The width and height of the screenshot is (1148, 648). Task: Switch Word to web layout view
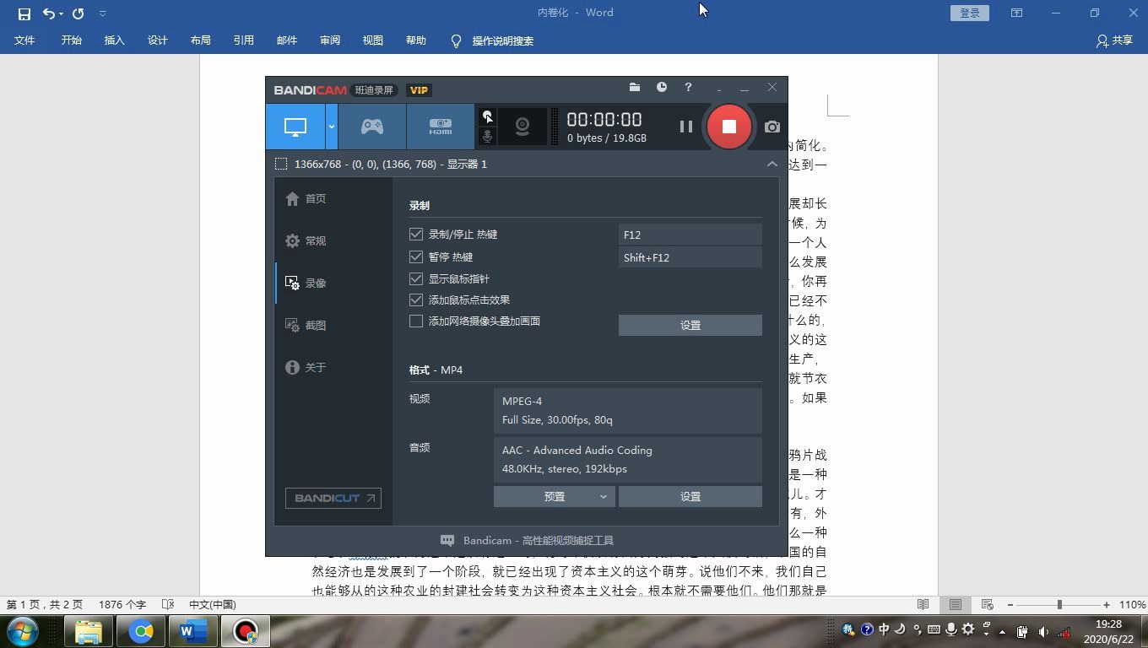click(987, 605)
